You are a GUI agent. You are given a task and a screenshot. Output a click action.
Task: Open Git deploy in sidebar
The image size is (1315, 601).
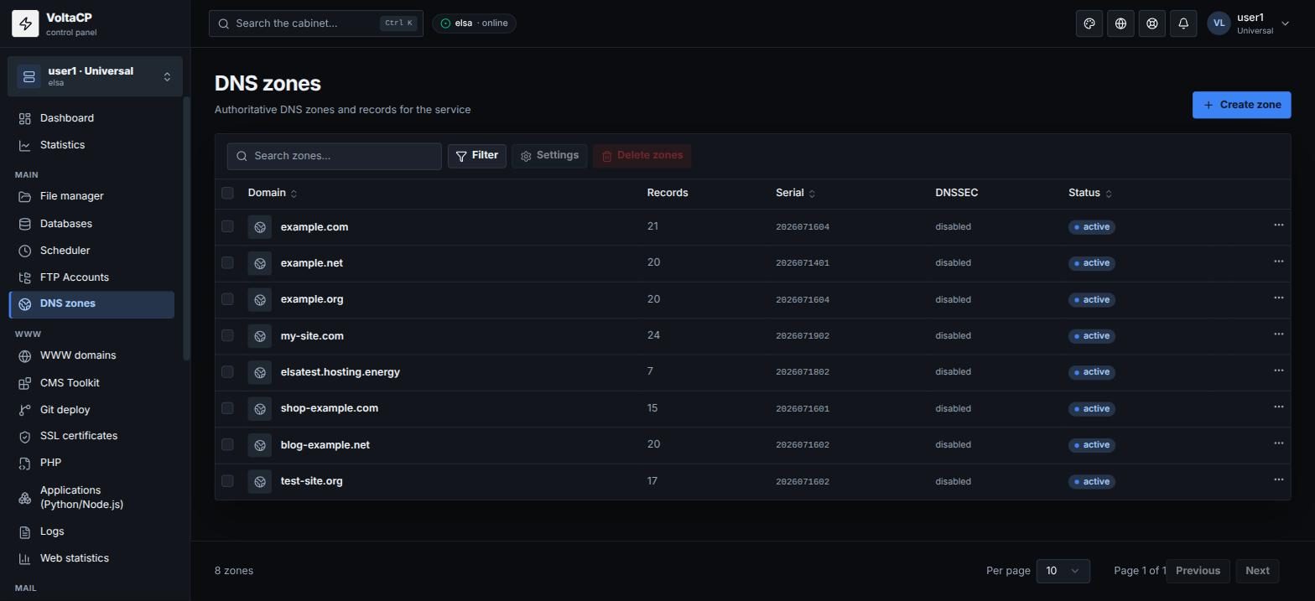[91, 410]
